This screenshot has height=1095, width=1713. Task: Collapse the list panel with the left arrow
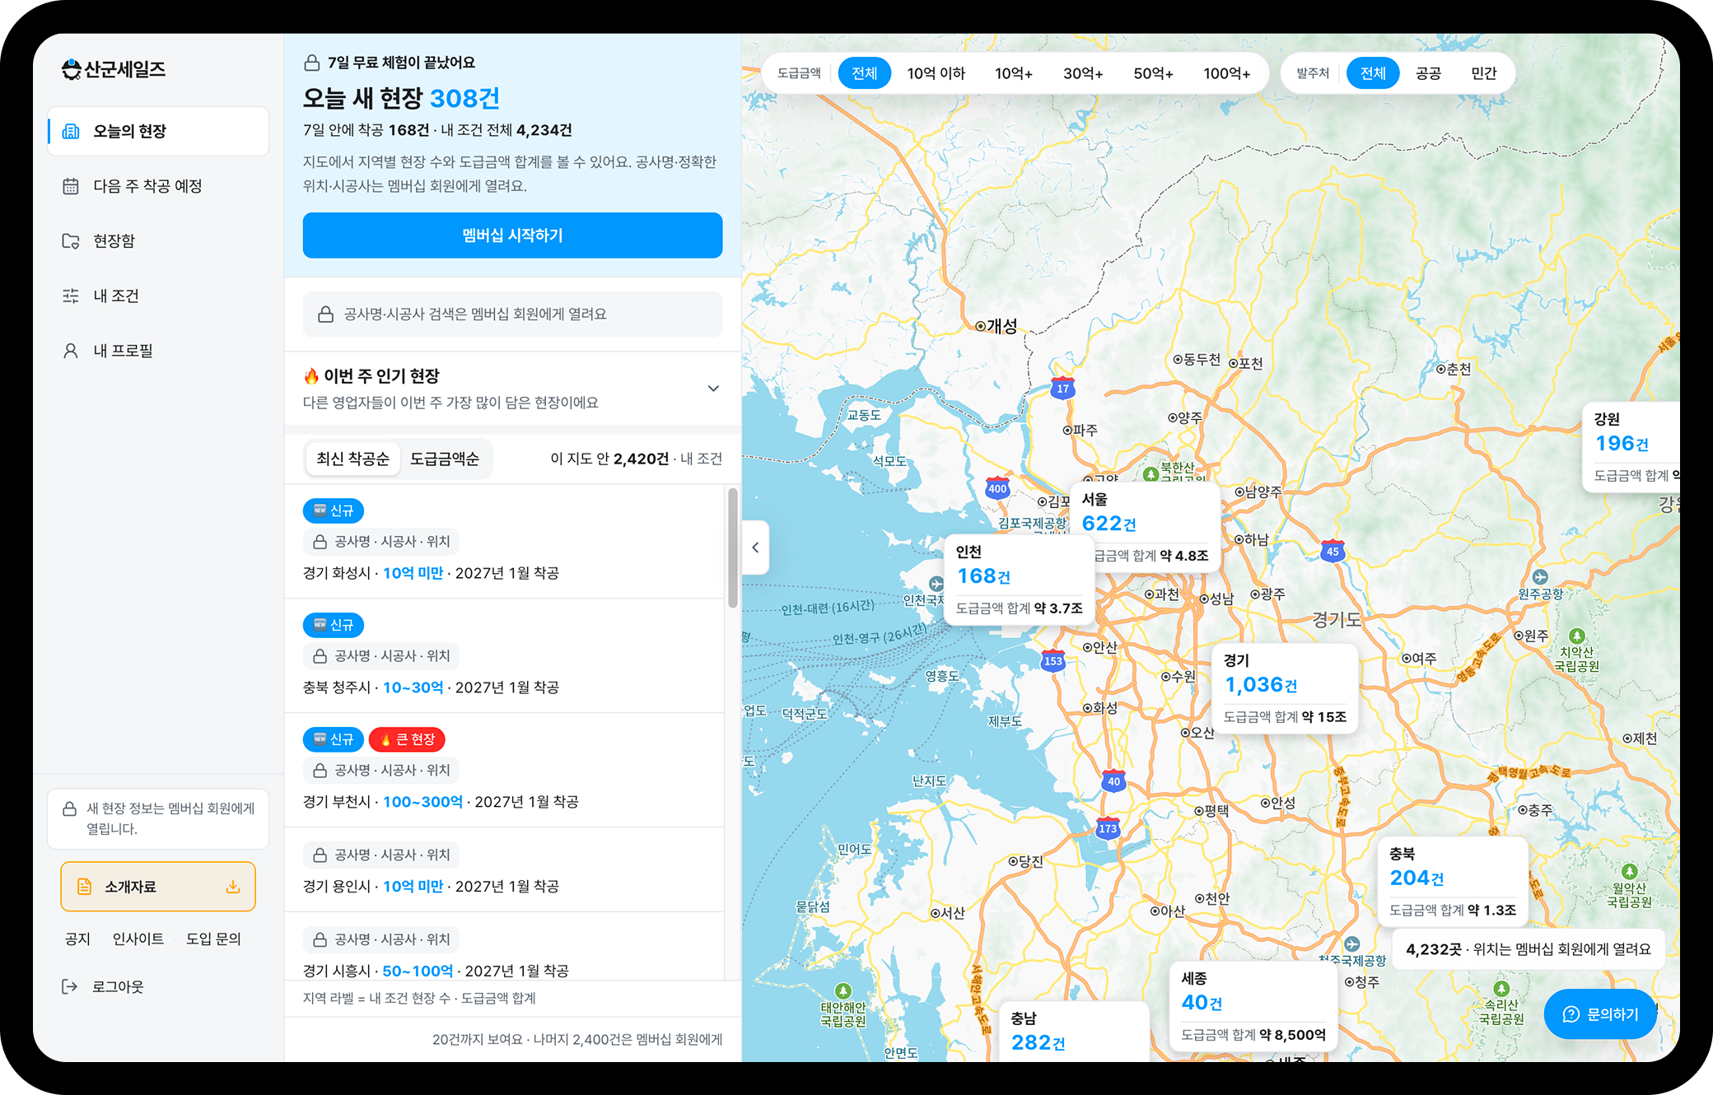755,547
